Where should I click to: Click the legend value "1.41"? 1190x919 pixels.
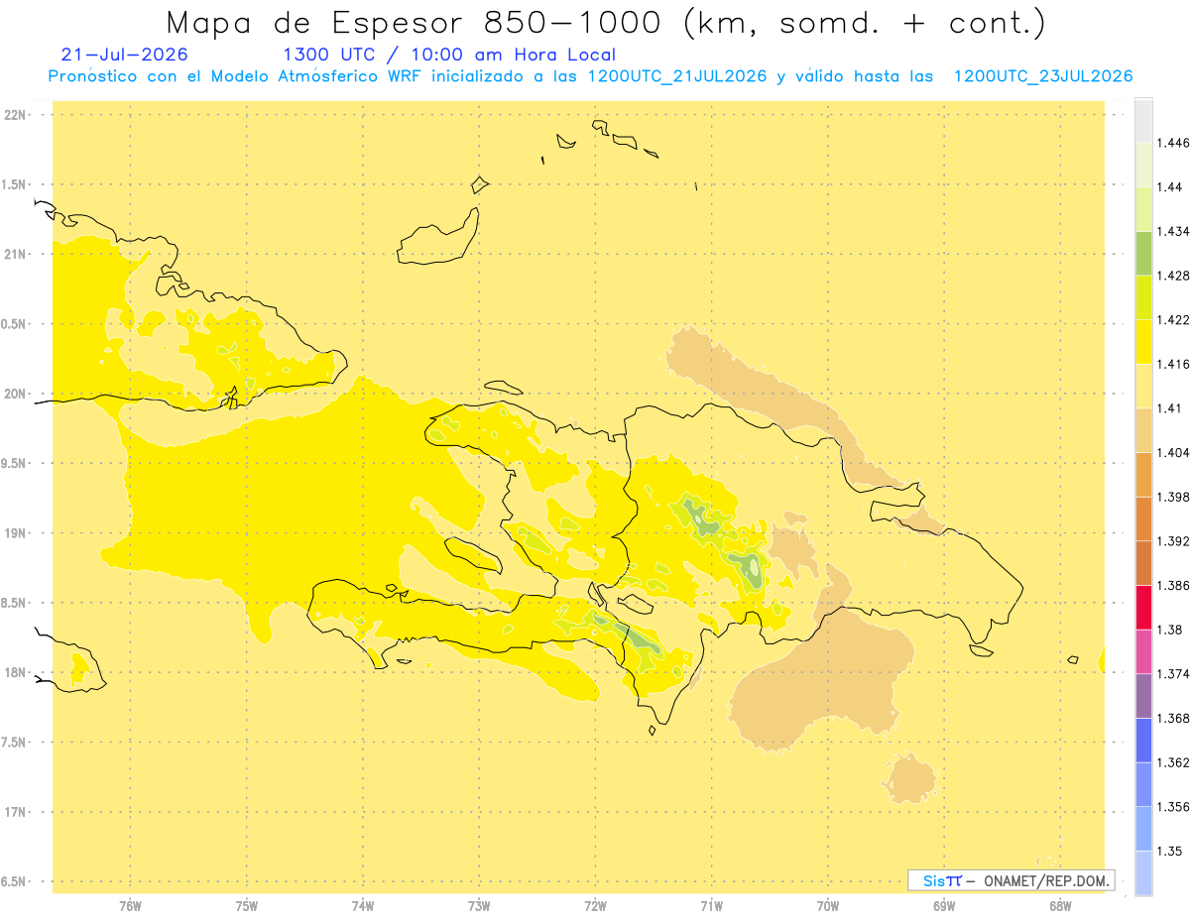click(1169, 408)
